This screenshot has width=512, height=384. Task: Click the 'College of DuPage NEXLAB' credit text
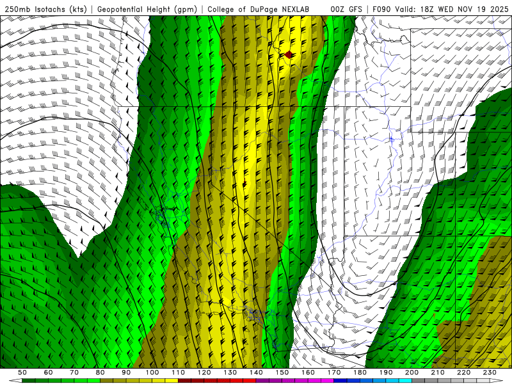(259, 9)
